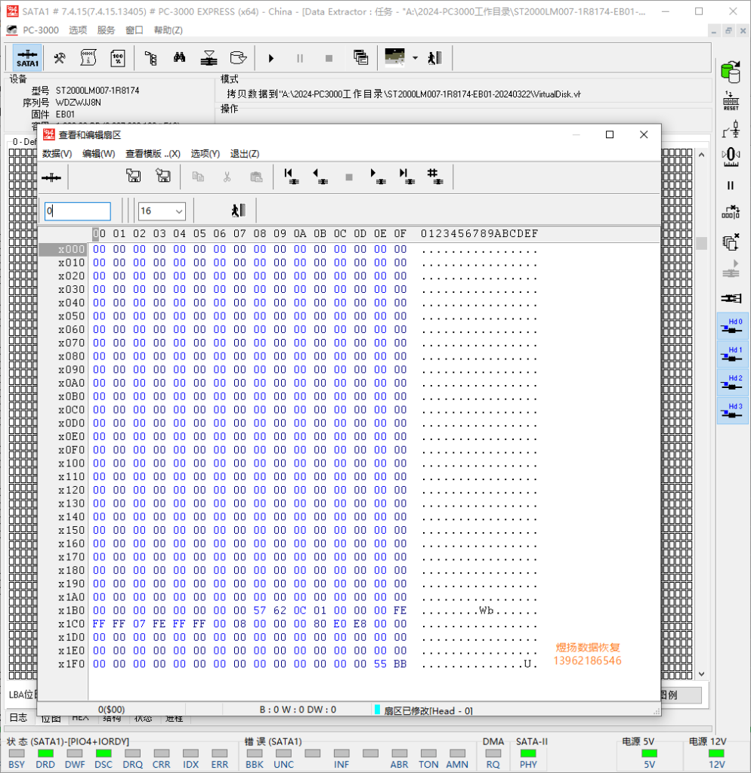Viewport: 751px width, 773px height.
Task: Go to previous sector icon
Action: (320, 176)
